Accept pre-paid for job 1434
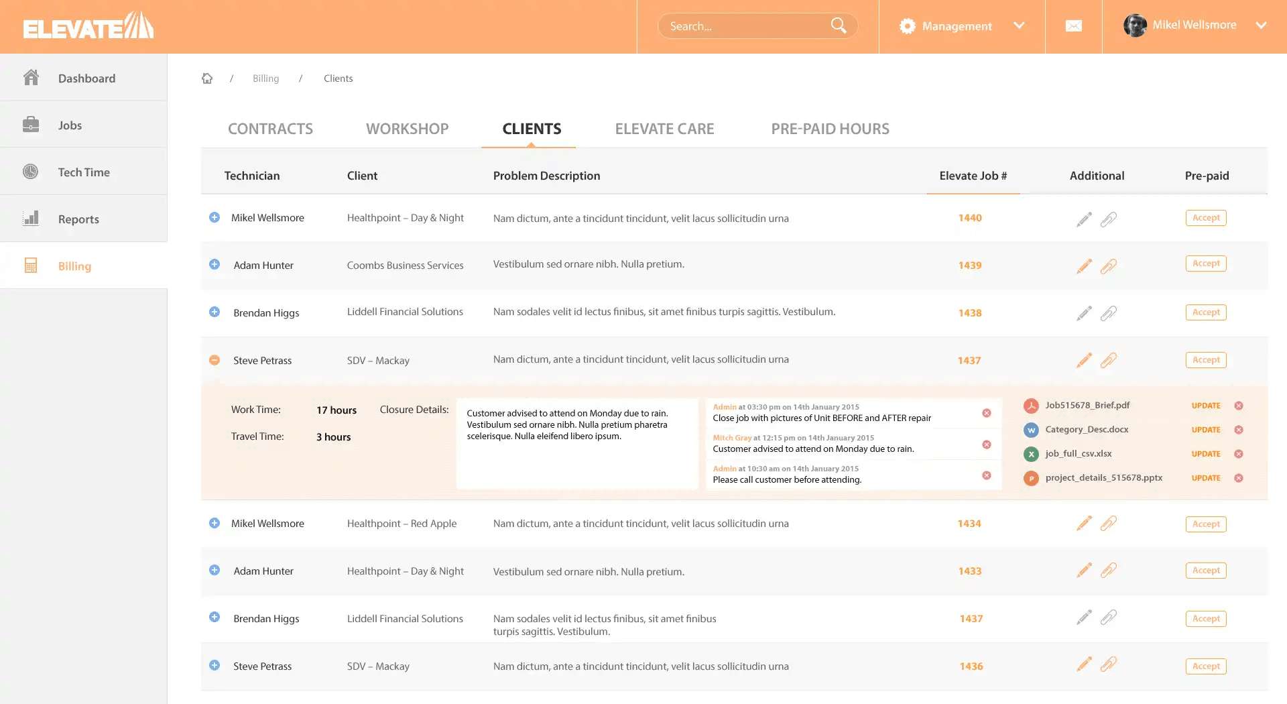This screenshot has width=1287, height=704. (1206, 524)
